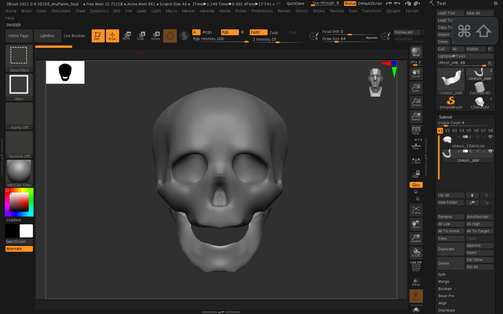This screenshot has width=503, height=314.
Task: Toggle visibility eye of UMesh_JAW subtool
Action: 490,151
